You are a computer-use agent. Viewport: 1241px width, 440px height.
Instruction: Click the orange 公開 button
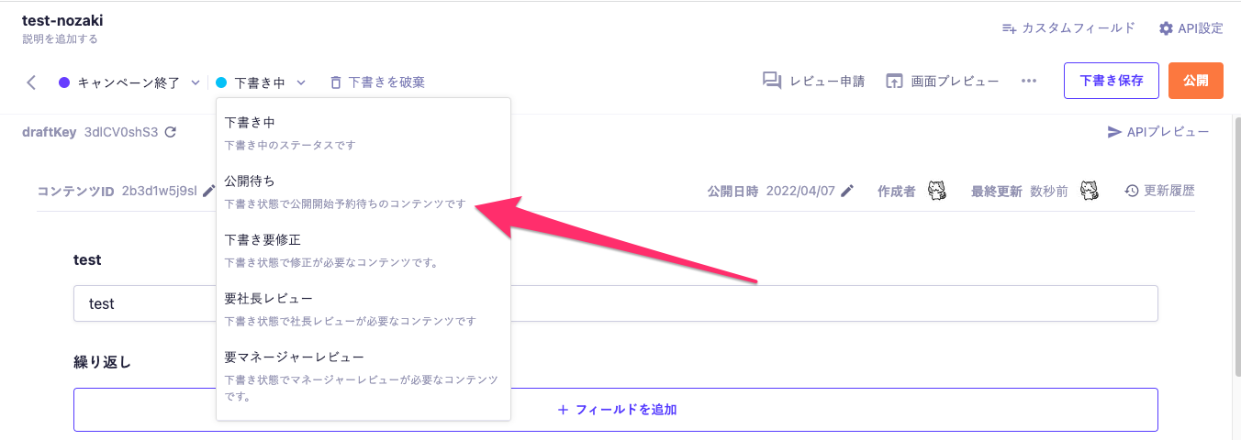1196,81
